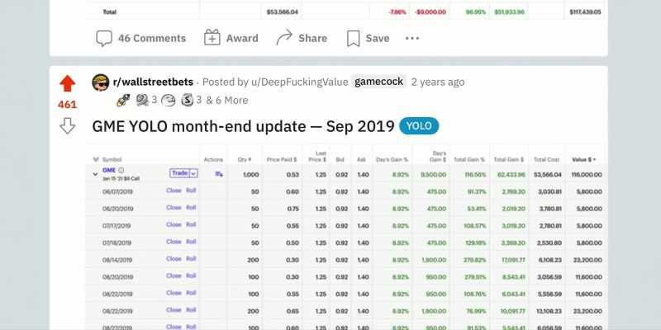Click the Price Paid $ column header
This screenshot has height=330, width=661.
(282, 159)
